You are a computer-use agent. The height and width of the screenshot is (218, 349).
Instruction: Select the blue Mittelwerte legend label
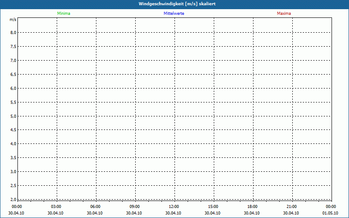[174, 14]
